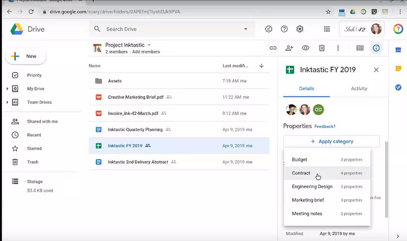Toggle the details info panel
This screenshot has height=241, width=407.
pyautogui.click(x=376, y=48)
